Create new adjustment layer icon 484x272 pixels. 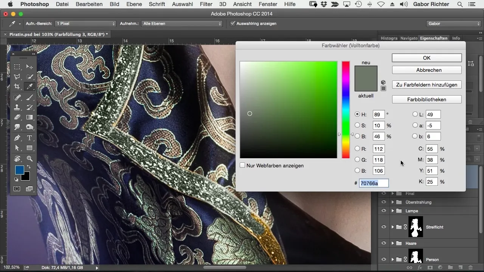point(440,267)
